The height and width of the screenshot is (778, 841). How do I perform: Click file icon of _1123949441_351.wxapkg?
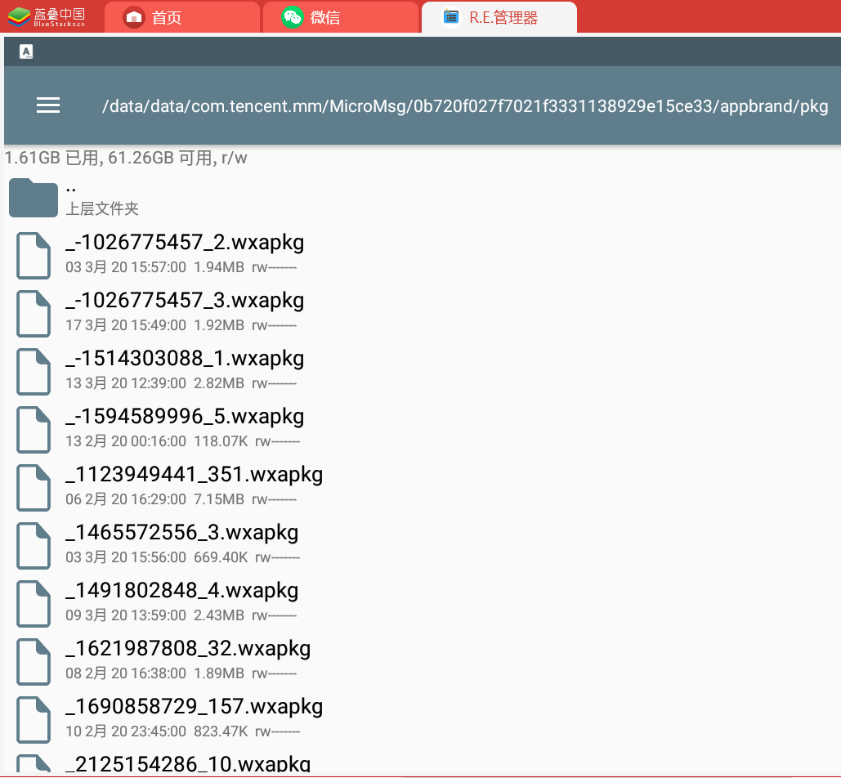coord(34,488)
